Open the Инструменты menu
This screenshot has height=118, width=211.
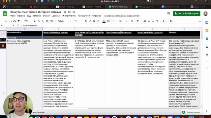point(69,16)
